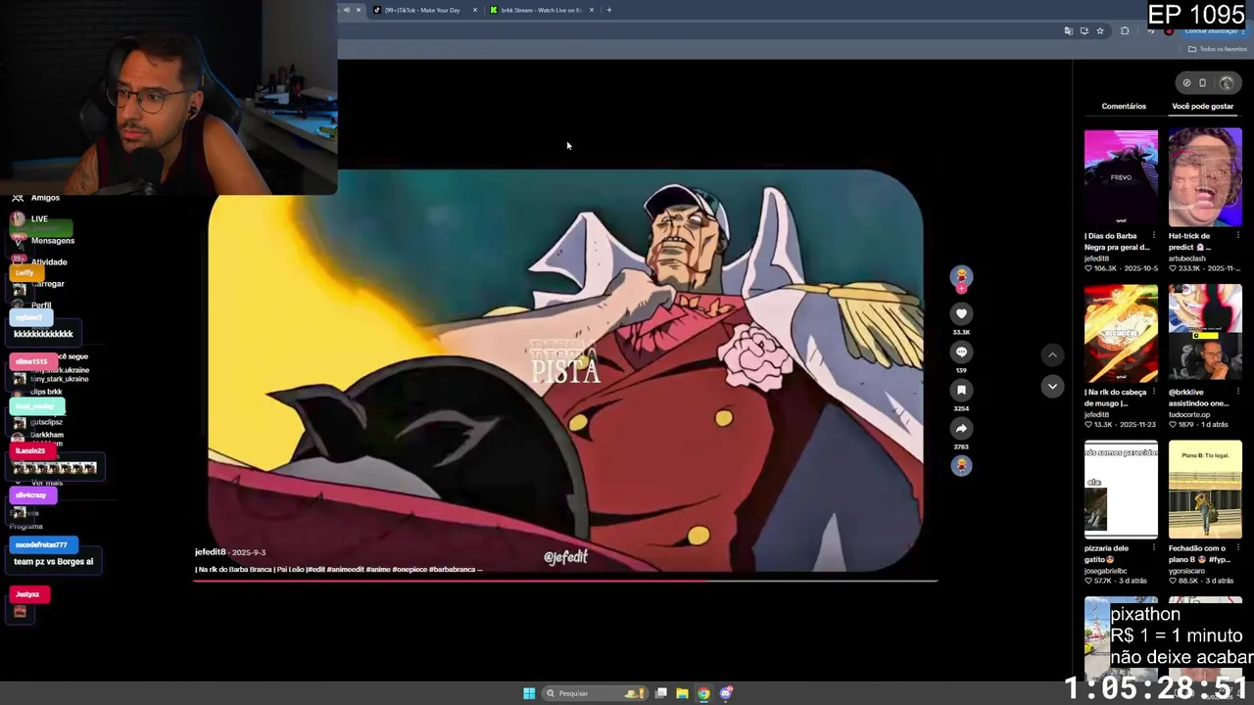
Task: Open Todos os favoritos bookmarks folder
Action: [1218, 49]
